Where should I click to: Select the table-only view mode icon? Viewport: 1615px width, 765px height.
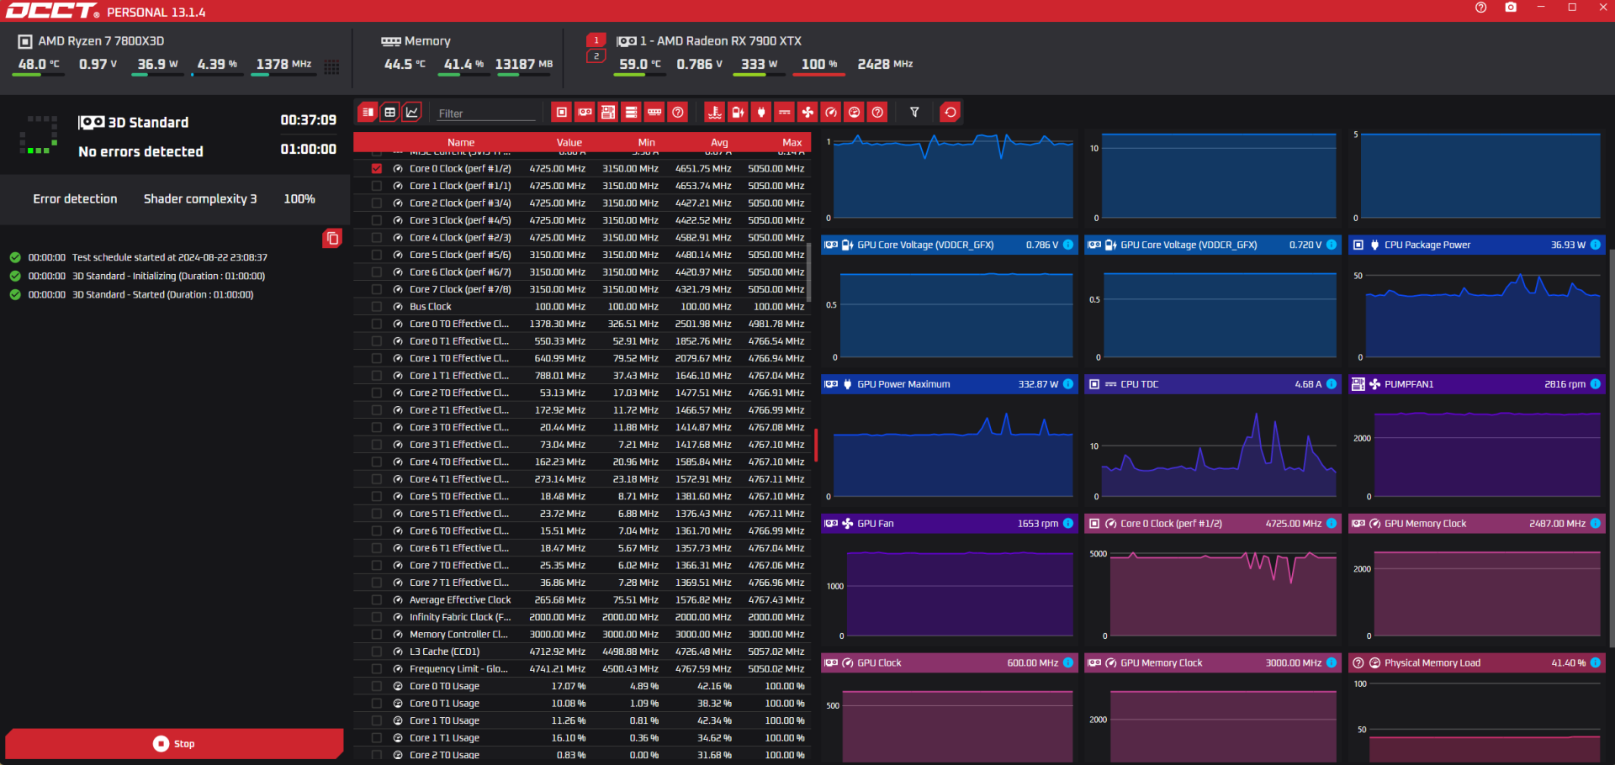point(389,113)
